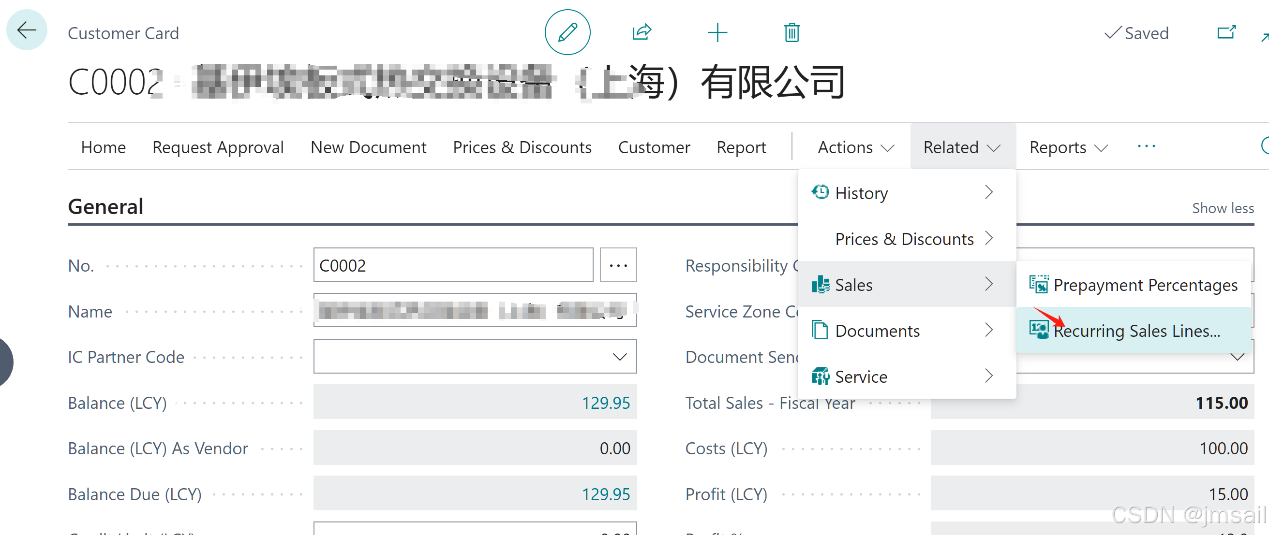1269x535 pixels.
Task: Click the History clock icon
Action: click(x=820, y=192)
